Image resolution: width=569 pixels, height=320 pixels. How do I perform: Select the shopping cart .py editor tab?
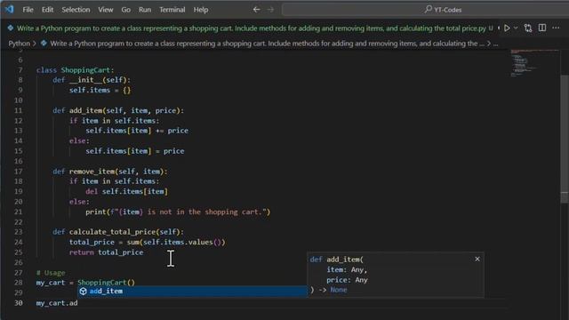pyautogui.click(x=251, y=28)
